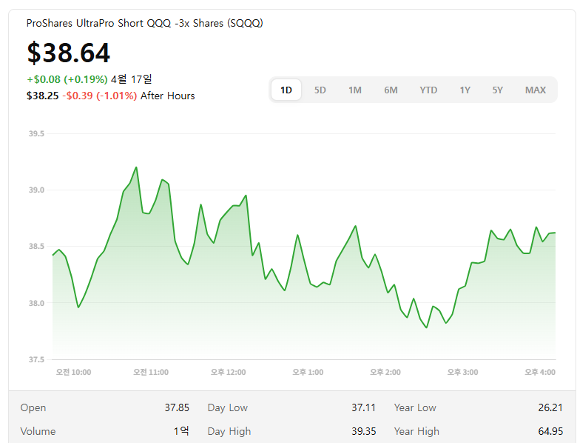577x443 pixels.
Task: Click the 38.5 y-axis label
Action: pyautogui.click(x=36, y=247)
